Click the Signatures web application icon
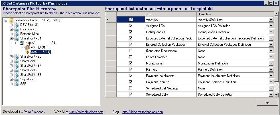This screenshot has height=115, width=280. (17, 79)
